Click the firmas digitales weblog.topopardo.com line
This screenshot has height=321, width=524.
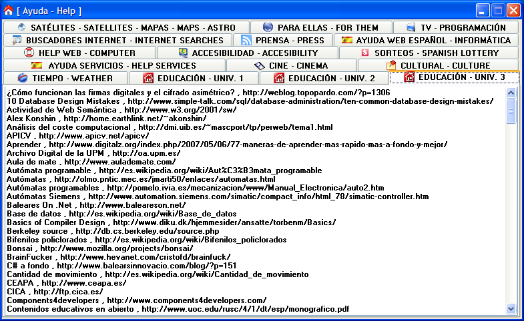pos(198,93)
